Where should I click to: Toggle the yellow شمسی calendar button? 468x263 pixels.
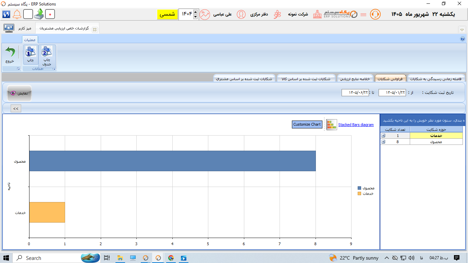[167, 14]
